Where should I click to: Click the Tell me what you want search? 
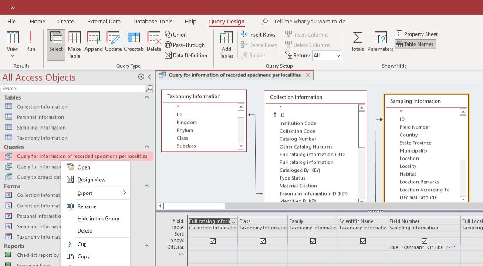[x=310, y=22]
